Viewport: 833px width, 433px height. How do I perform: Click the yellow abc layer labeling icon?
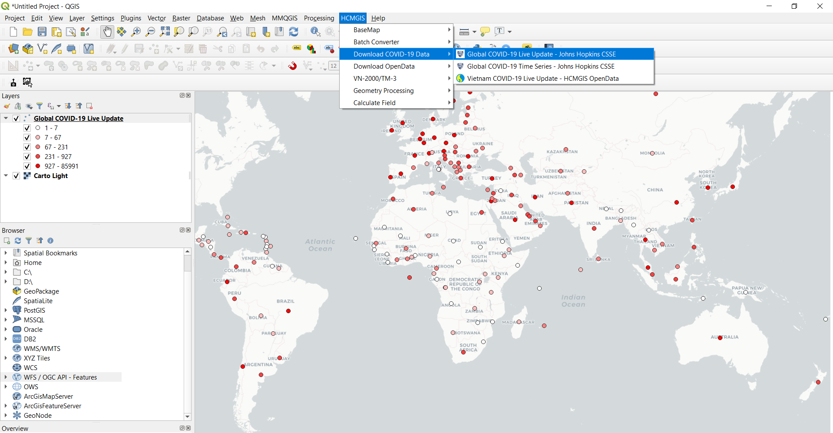tap(297, 48)
